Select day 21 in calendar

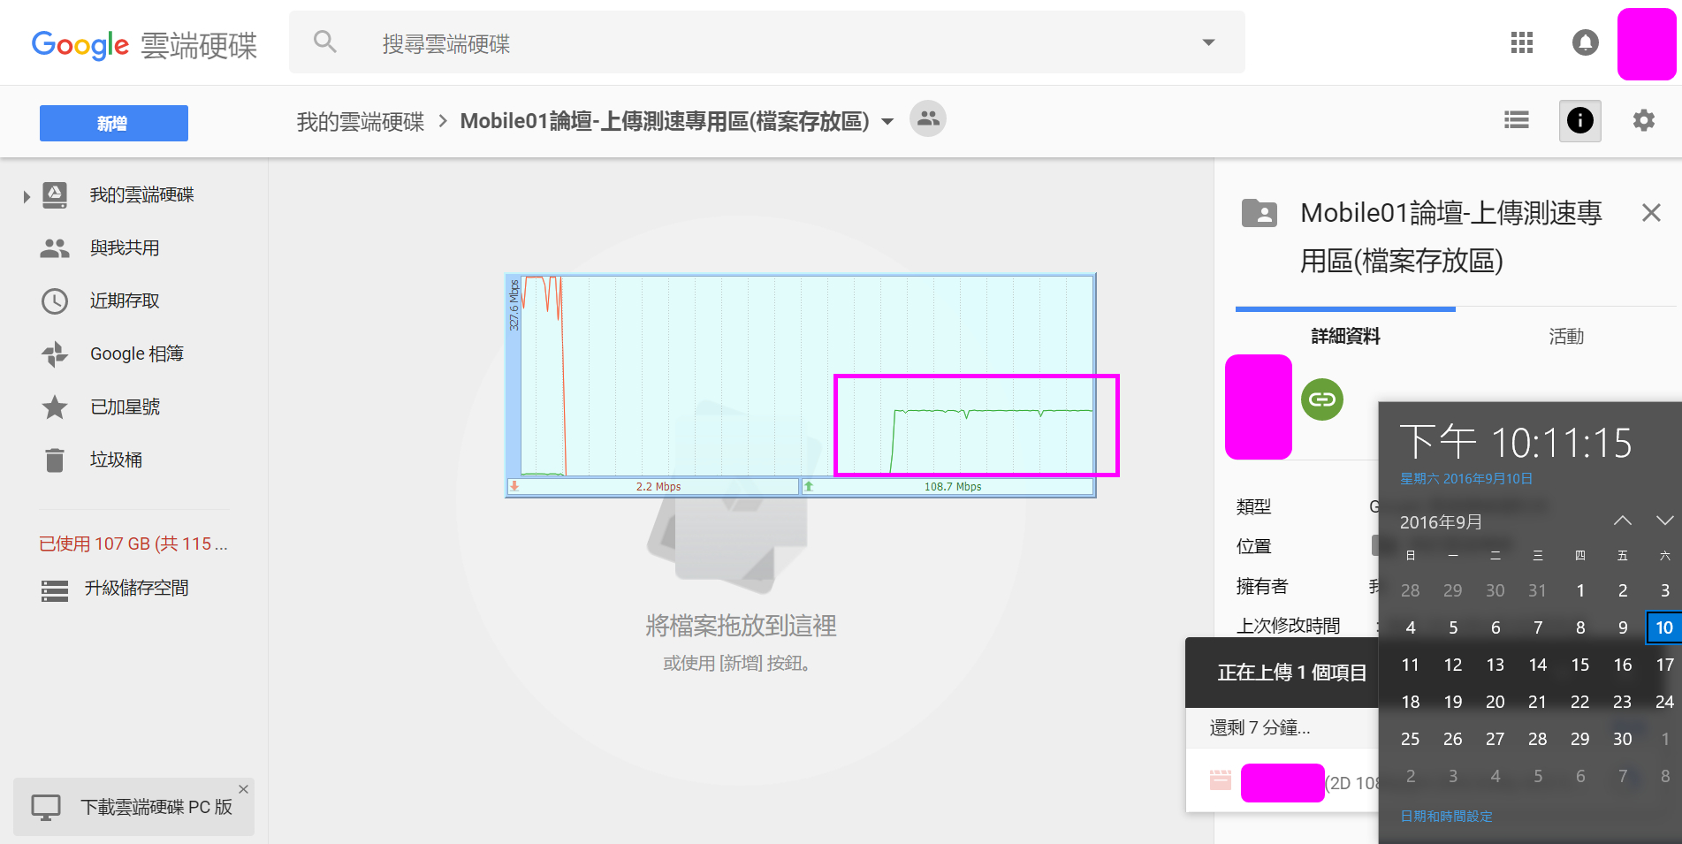[x=1538, y=702]
